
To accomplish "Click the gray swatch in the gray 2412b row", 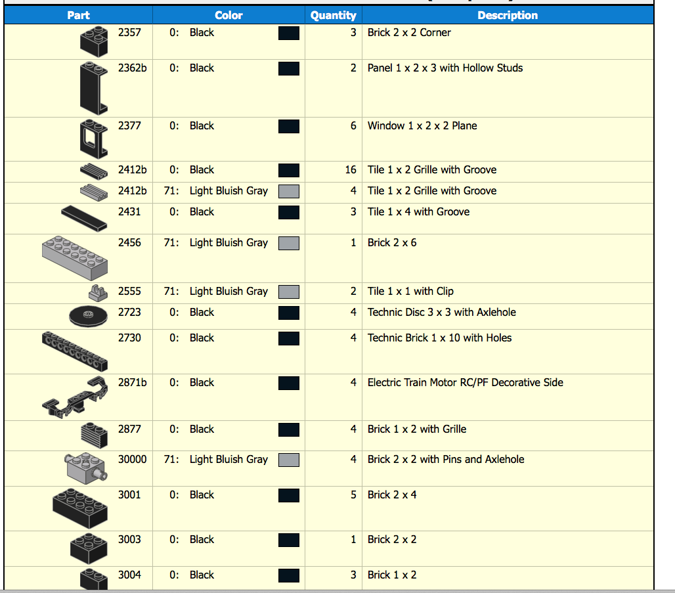I will tap(289, 191).
